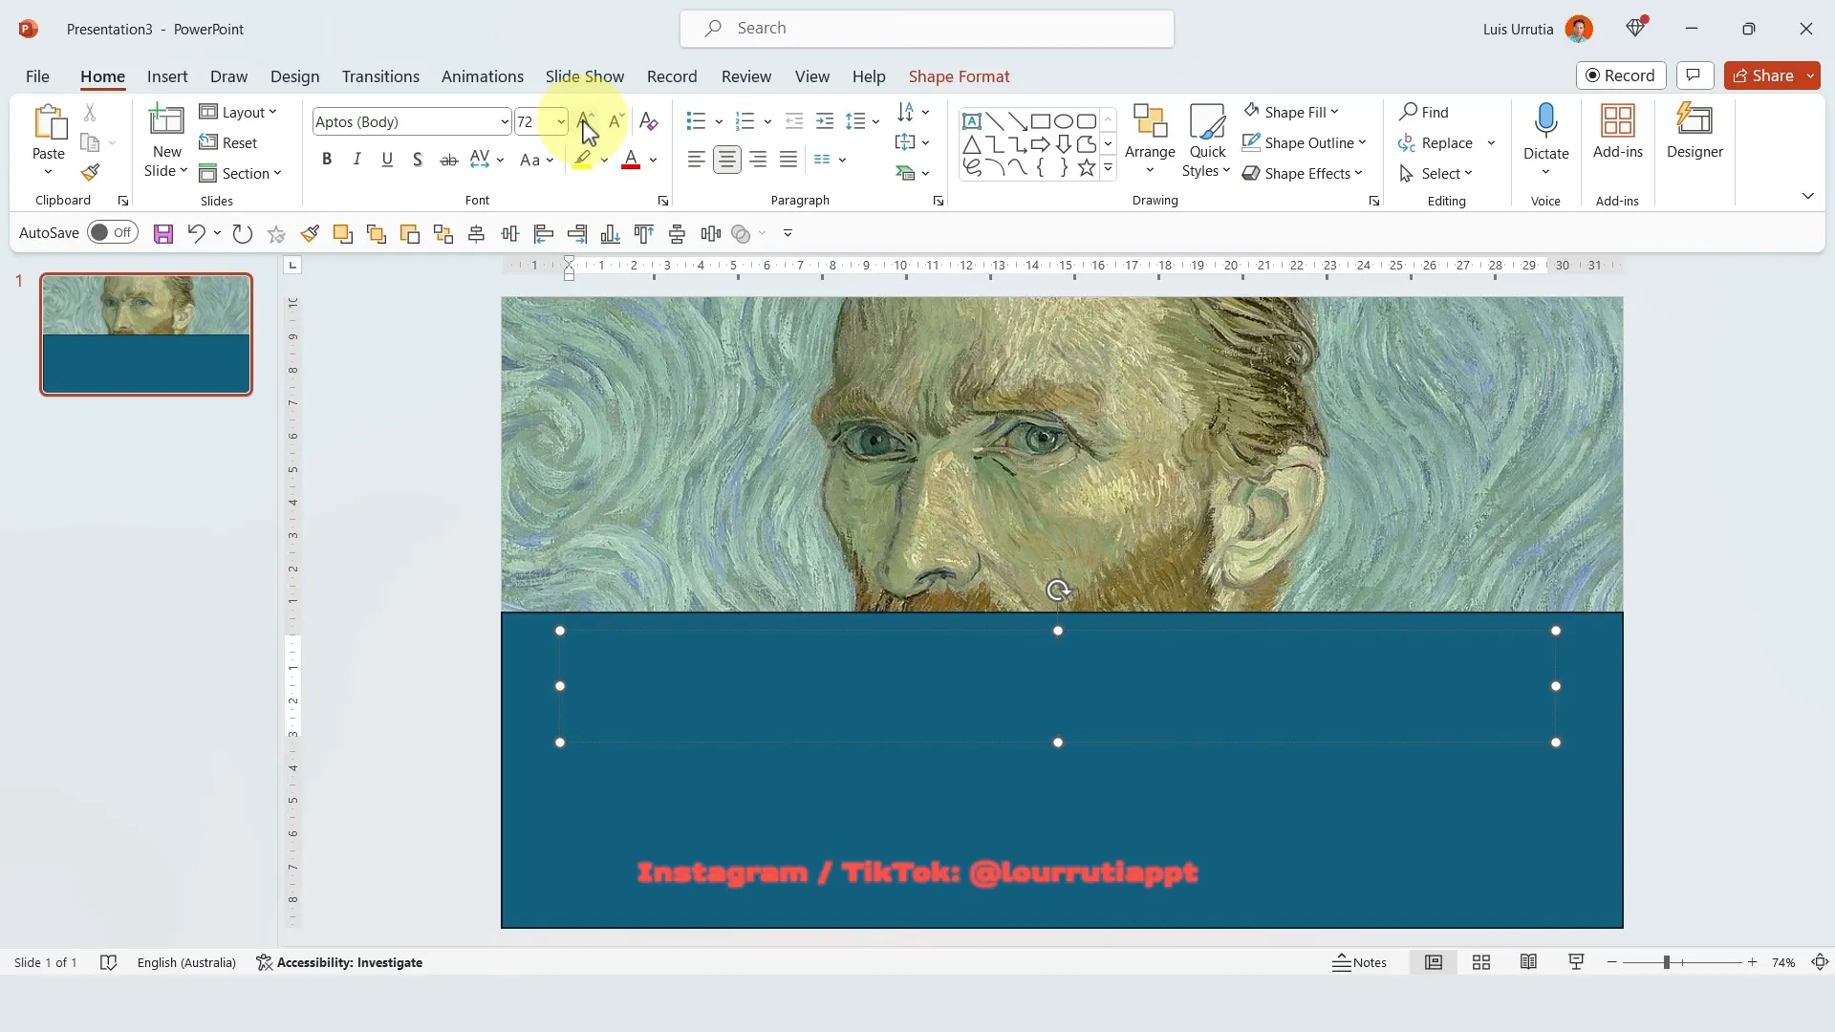Image resolution: width=1835 pixels, height=1032 pixels.
Task: Expand the Select dropdown
Action: (1436, 174)
